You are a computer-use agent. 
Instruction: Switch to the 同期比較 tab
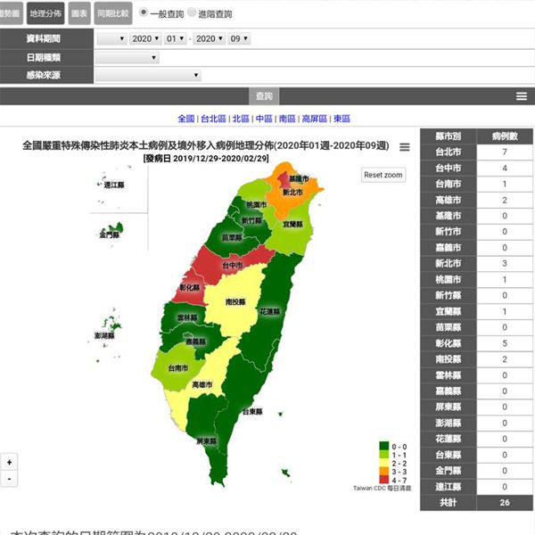click(113, 13)
